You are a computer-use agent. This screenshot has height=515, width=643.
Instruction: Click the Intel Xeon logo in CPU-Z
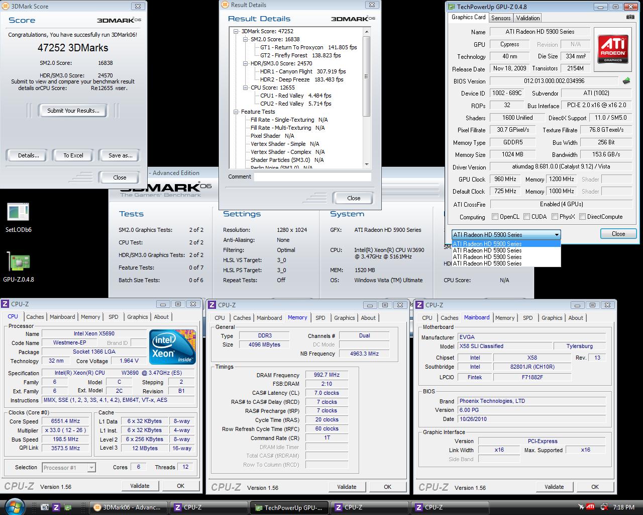pyautogui.click(x=172, y=347)
